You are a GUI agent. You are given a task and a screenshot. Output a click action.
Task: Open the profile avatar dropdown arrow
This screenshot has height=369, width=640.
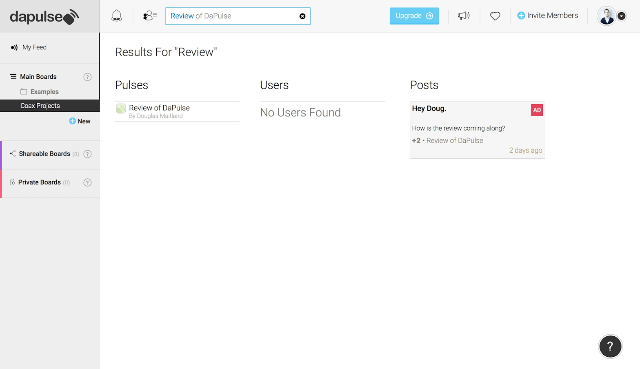point(621,16)
